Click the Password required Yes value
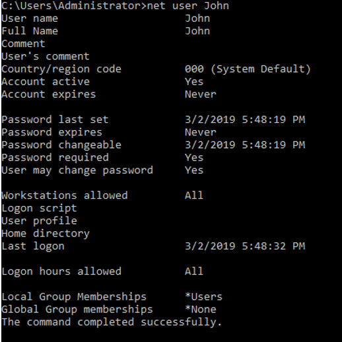342x342 pixels. [x=194, y=158]
